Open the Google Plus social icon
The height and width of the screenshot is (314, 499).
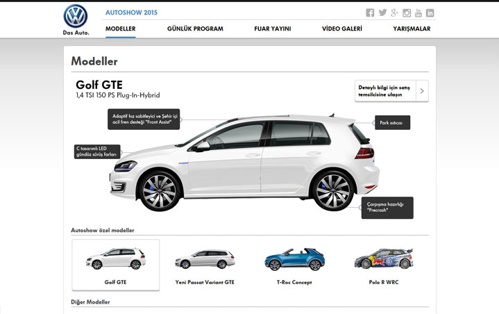[395, 13]
